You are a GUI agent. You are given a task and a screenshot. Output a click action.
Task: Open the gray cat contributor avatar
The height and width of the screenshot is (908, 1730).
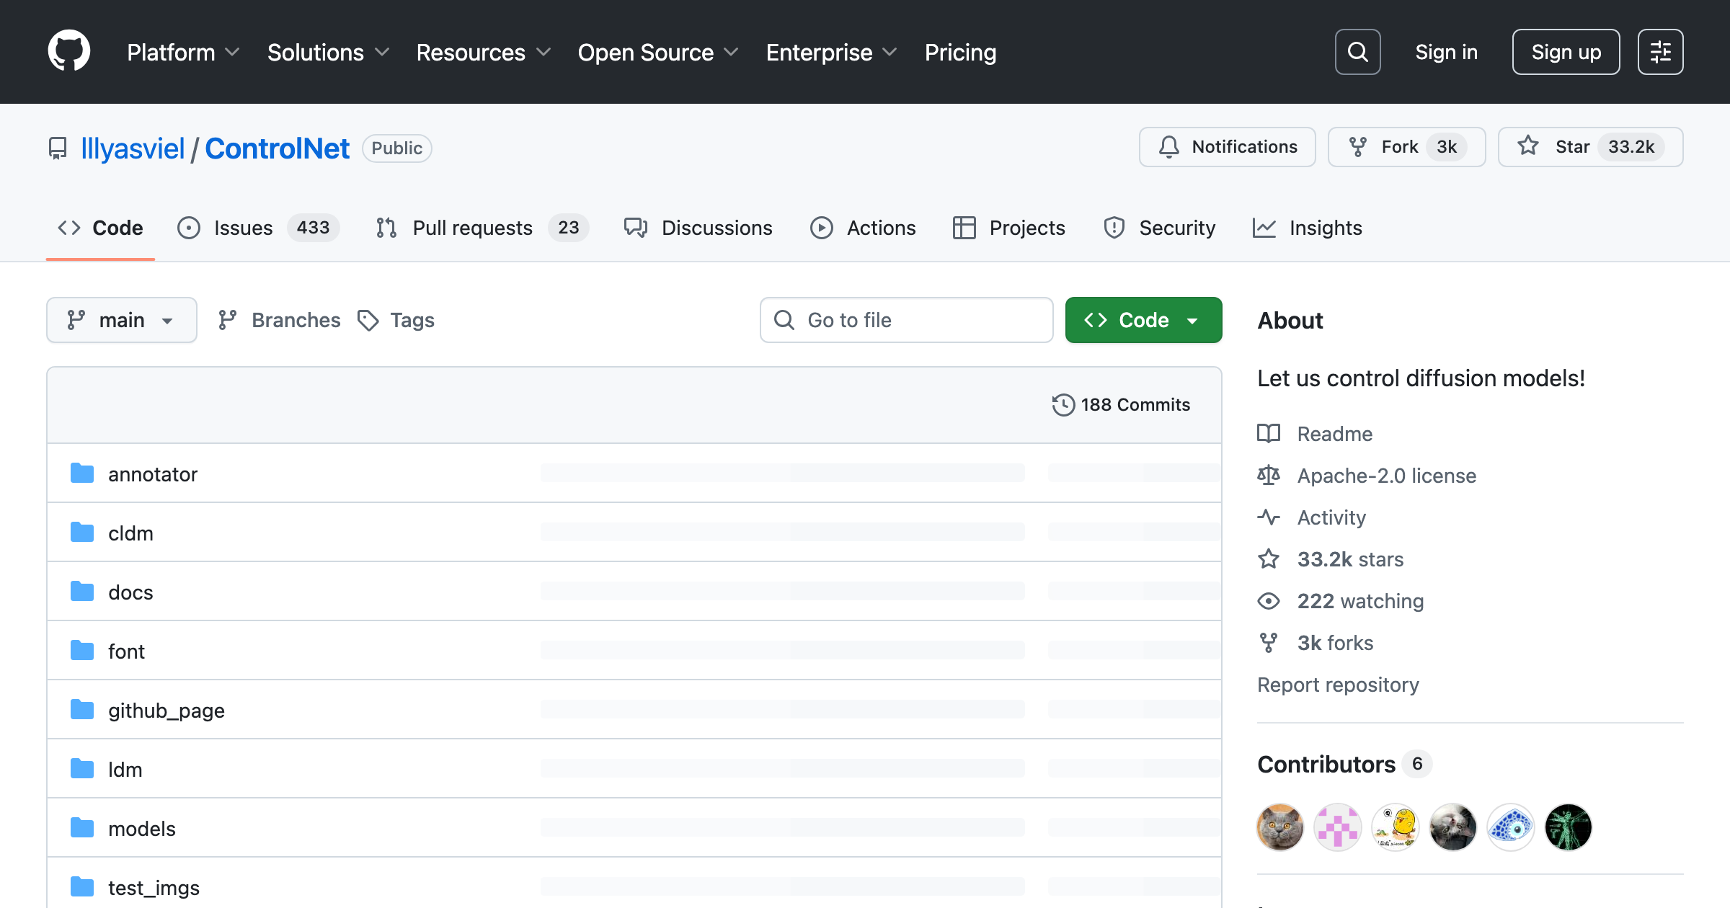click(1280, 827)
